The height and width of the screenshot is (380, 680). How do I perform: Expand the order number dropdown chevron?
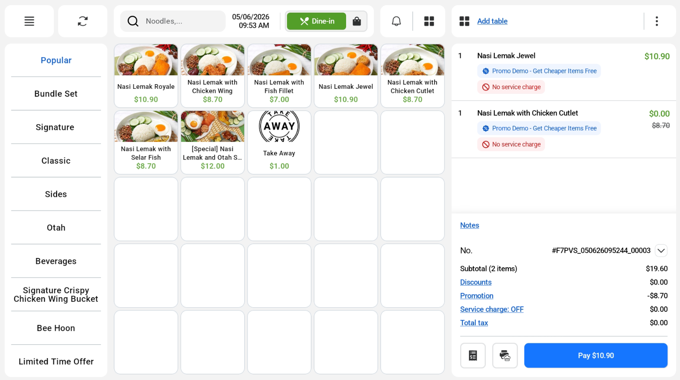661,250
